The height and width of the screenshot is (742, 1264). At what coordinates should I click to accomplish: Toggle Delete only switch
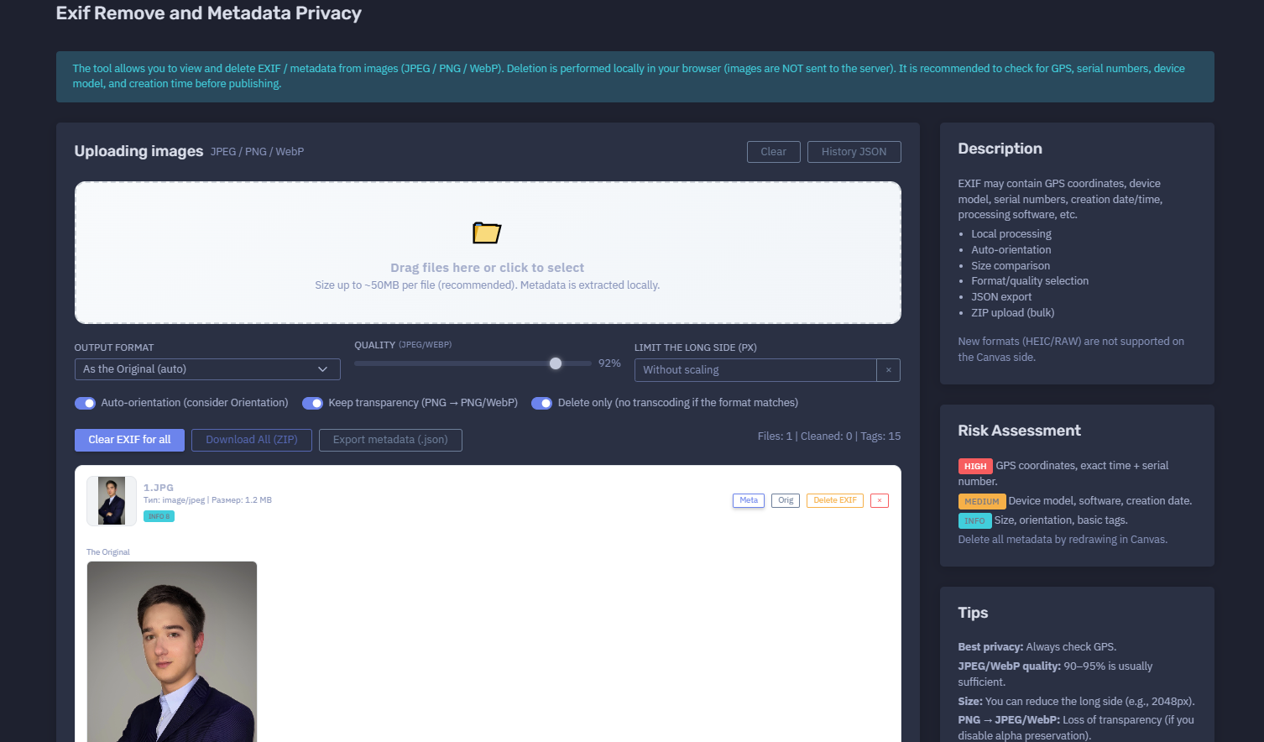coord(541,403)
